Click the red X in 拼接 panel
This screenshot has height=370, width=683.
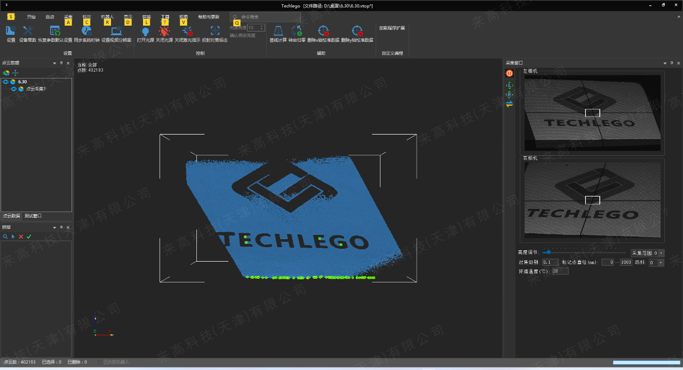21,237
